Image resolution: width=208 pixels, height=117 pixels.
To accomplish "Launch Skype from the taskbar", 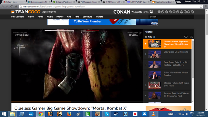I will click(x=107, y=114).
